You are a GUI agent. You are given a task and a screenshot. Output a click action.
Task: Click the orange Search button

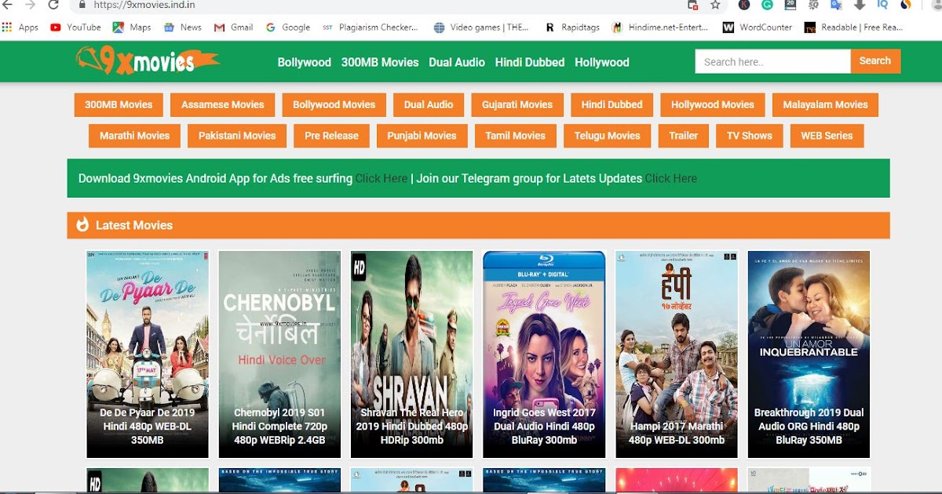click(x=875, y=61)
